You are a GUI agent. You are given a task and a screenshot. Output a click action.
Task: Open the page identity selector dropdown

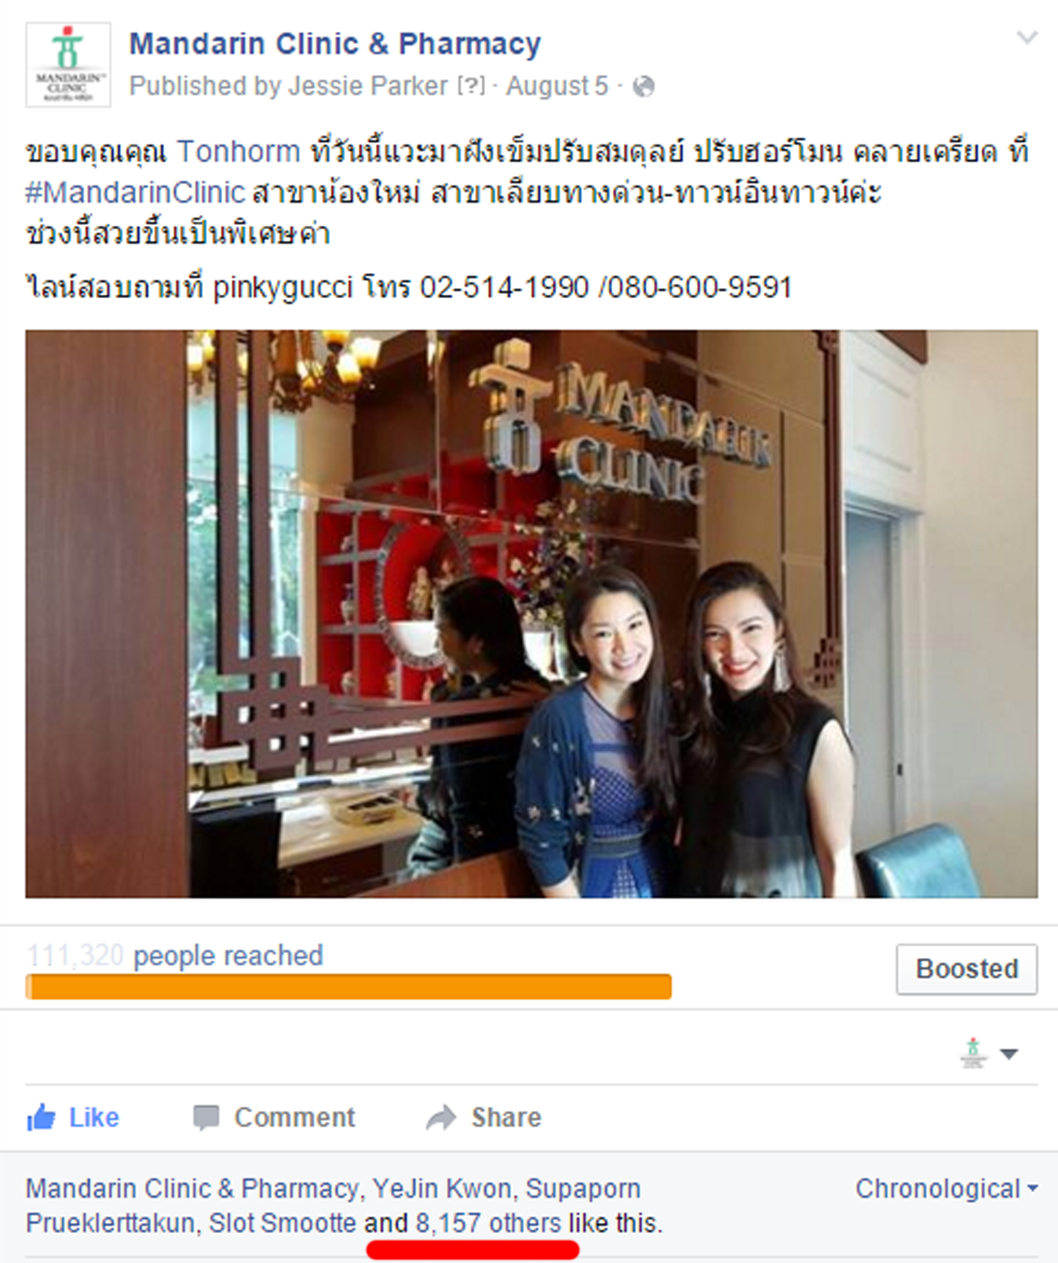[x=989, y=1053]
